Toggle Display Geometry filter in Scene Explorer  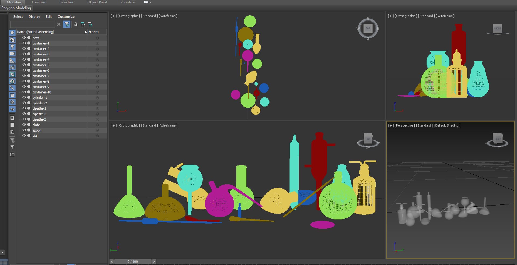tap(12, 33)
